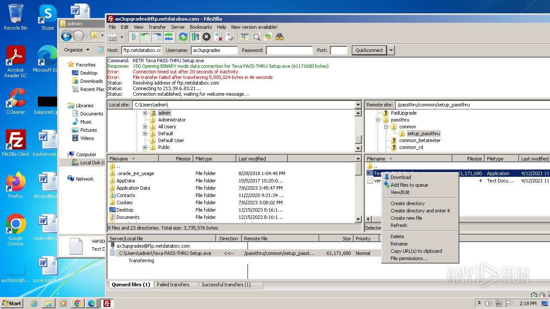
Task: Focus the Password input field
Action: click(x=290, y=50)
